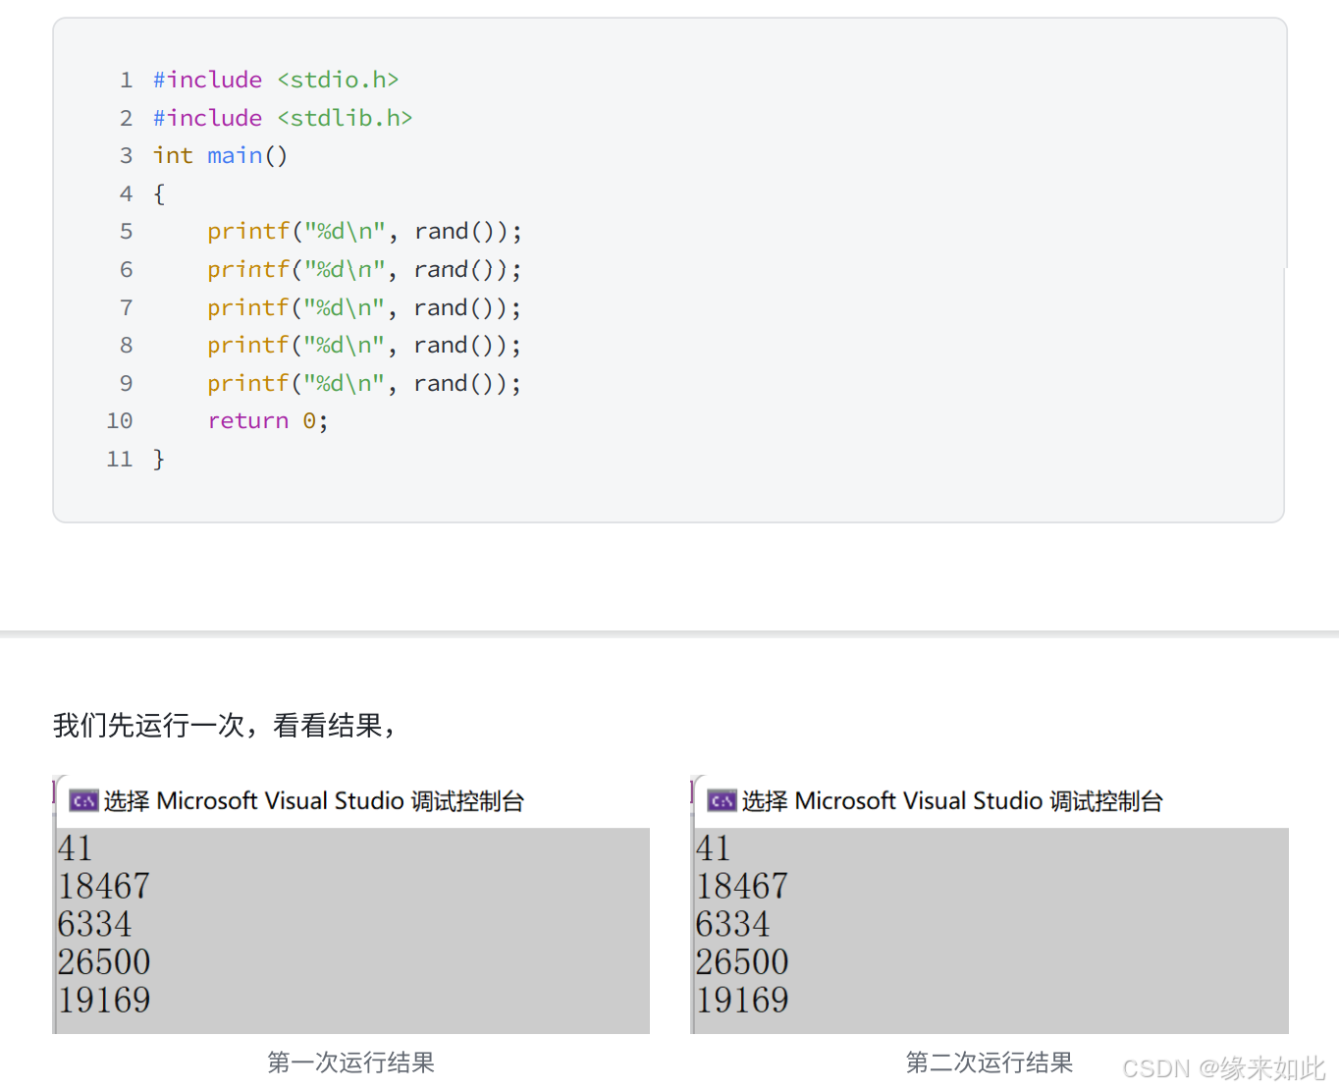Click the printf statement on line 5
The image size is (1339, 1091).
(x=364, y=232)
